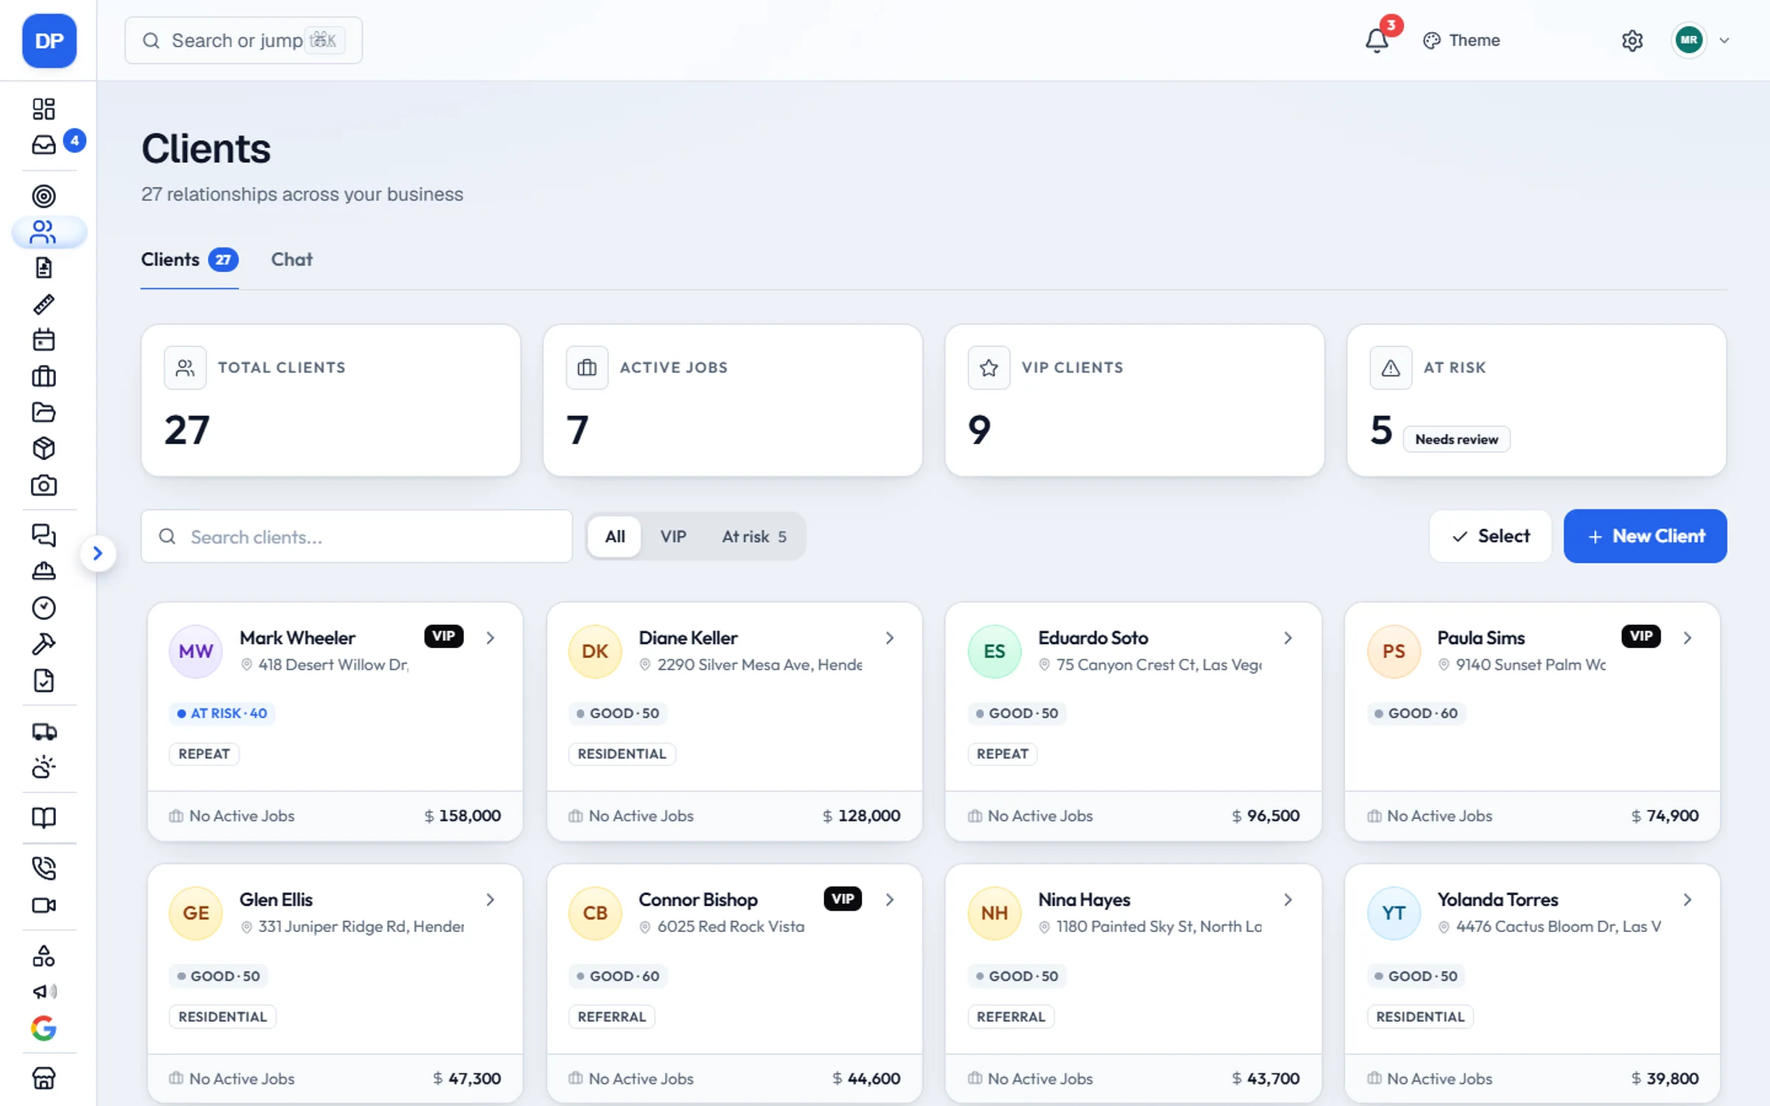Open Mark Wheeler's card chevron

click(490, 638)
